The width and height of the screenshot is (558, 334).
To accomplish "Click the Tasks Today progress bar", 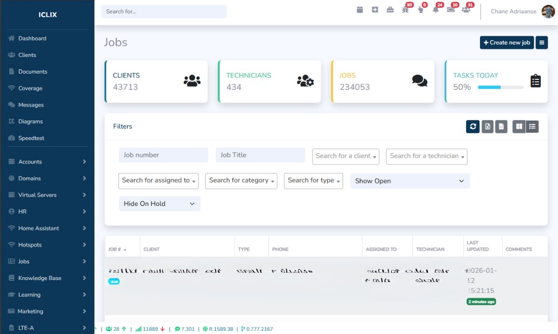I will [x=500, y=87].
